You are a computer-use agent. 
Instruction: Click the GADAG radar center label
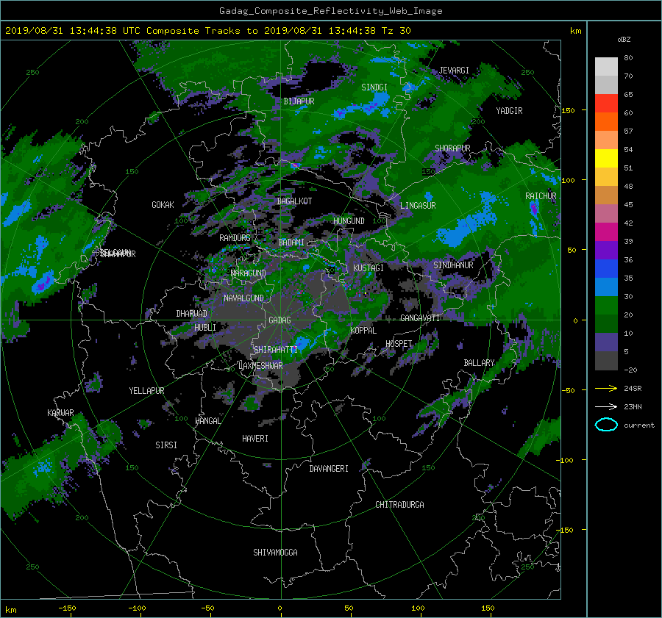coord(280,320)
